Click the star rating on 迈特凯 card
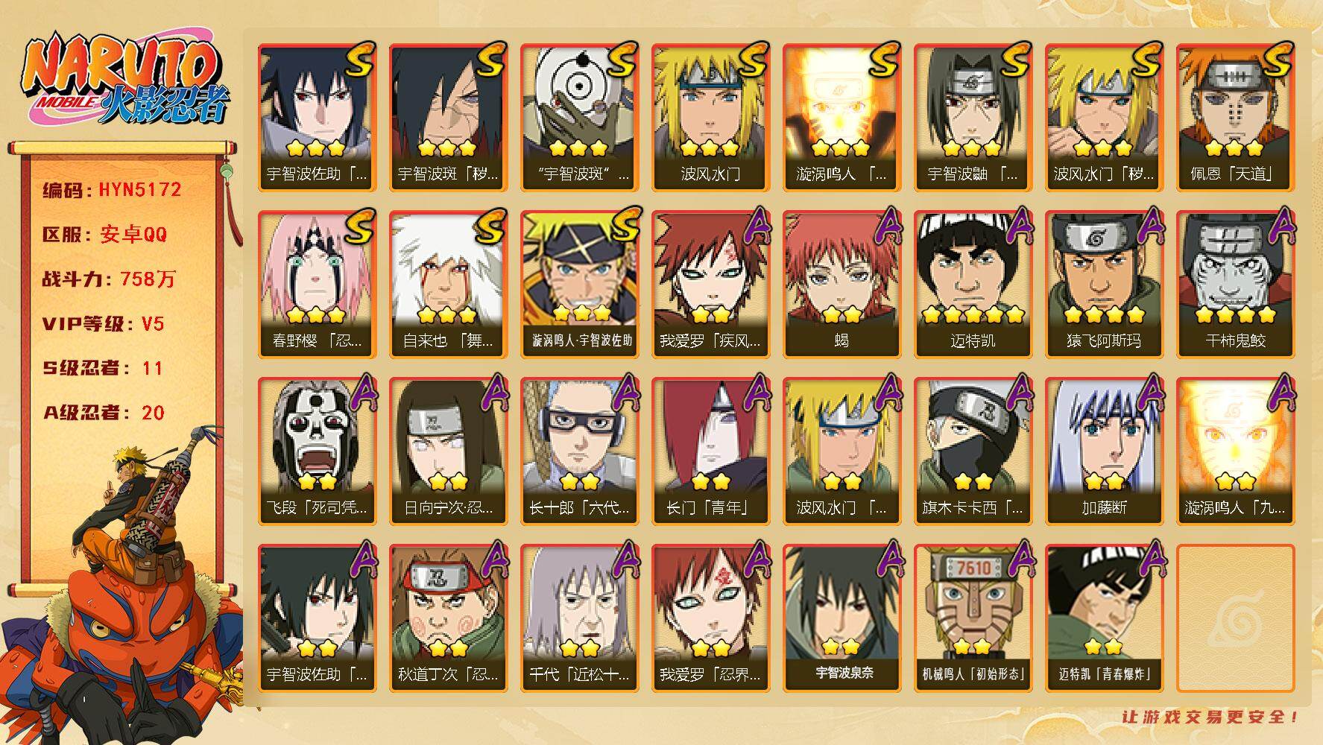This screenshot has width=1323, height=745. [x=973, y=314]
